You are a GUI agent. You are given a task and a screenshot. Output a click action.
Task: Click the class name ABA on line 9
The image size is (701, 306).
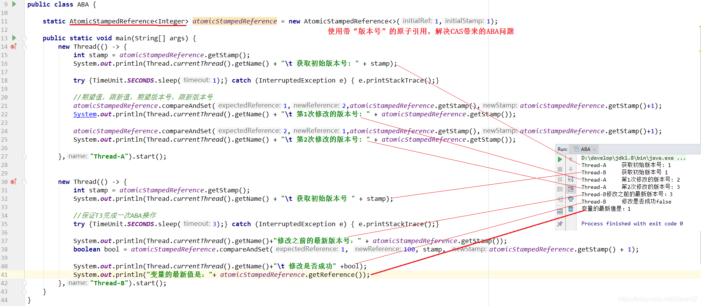pyautogui.click(x=83, y=4)
